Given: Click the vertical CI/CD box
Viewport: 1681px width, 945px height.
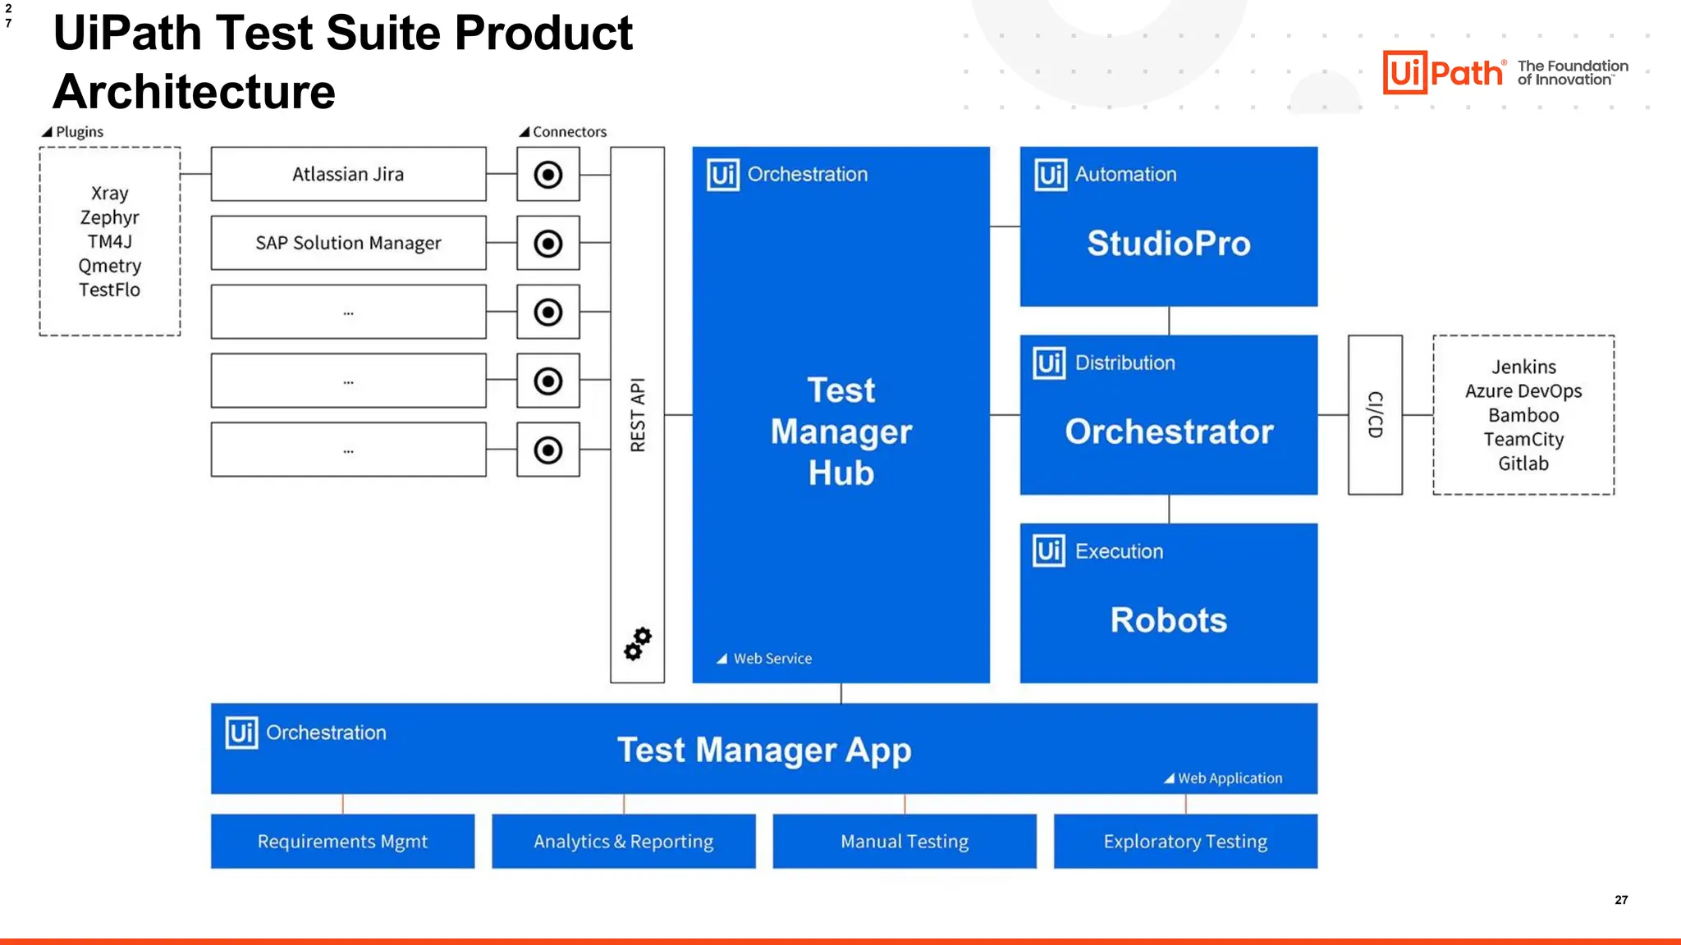Looking at the screenshot, I should (1375, 414).
